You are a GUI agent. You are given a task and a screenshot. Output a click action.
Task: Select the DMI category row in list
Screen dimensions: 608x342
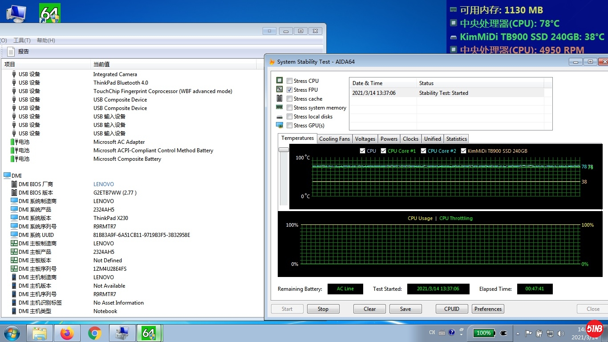[x=16, y=176]
